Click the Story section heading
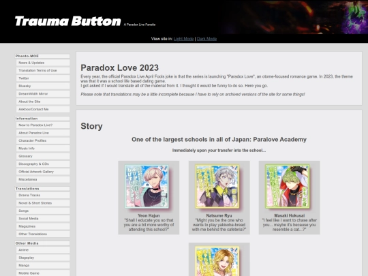 pyautogui.click(x=91, y=126)
